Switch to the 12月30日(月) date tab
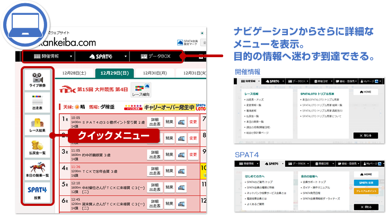The height and width of the screenshot is (217, 387). 155,73
